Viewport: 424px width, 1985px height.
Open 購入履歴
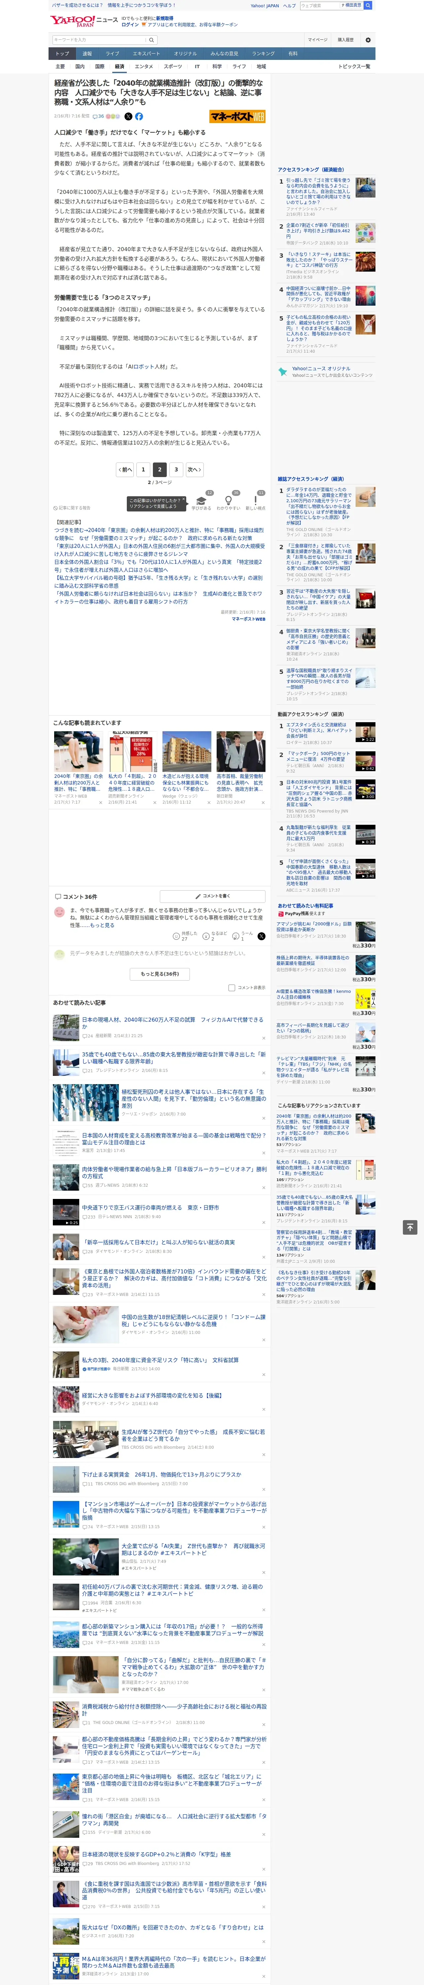tap(345, 39)
